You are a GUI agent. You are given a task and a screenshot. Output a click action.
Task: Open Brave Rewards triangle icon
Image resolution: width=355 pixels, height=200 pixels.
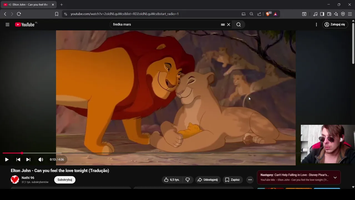click(x=275, y=14)
